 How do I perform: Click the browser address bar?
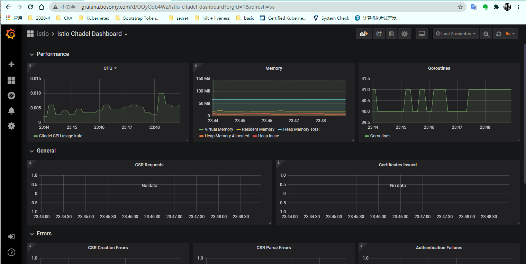click(x=258, y=7)
